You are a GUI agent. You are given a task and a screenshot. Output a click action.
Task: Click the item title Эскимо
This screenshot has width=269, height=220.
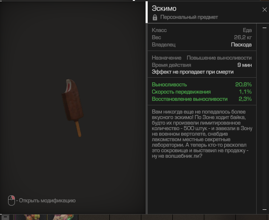[x=164, y=8]
